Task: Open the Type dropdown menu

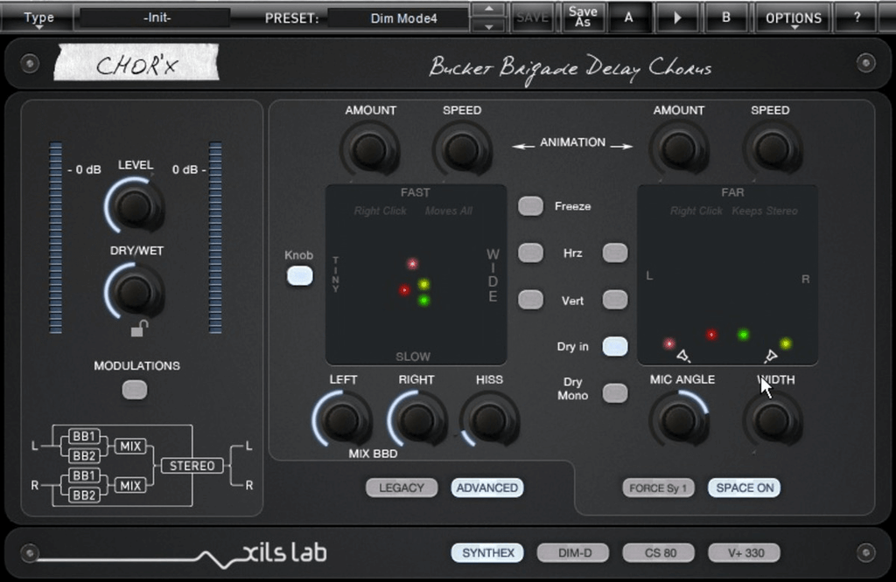Action: pos(38,17)
